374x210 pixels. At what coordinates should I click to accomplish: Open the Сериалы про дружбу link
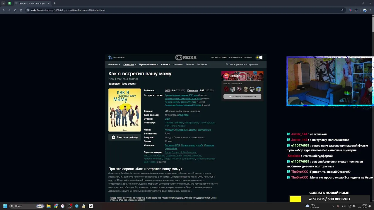point(192,145)
